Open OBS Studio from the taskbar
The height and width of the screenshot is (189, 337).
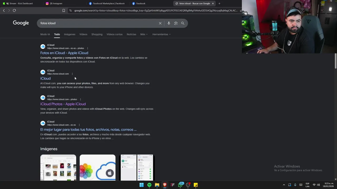tap(188, 185)
